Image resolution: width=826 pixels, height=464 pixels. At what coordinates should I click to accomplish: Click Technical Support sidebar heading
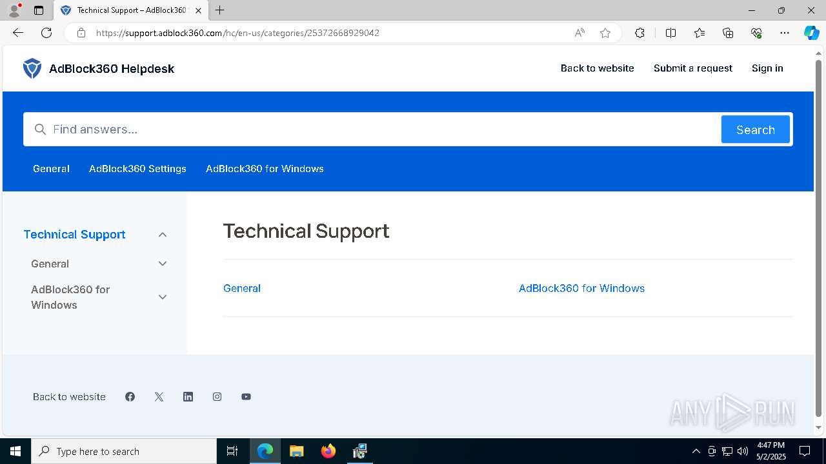[x=74, y=235]
